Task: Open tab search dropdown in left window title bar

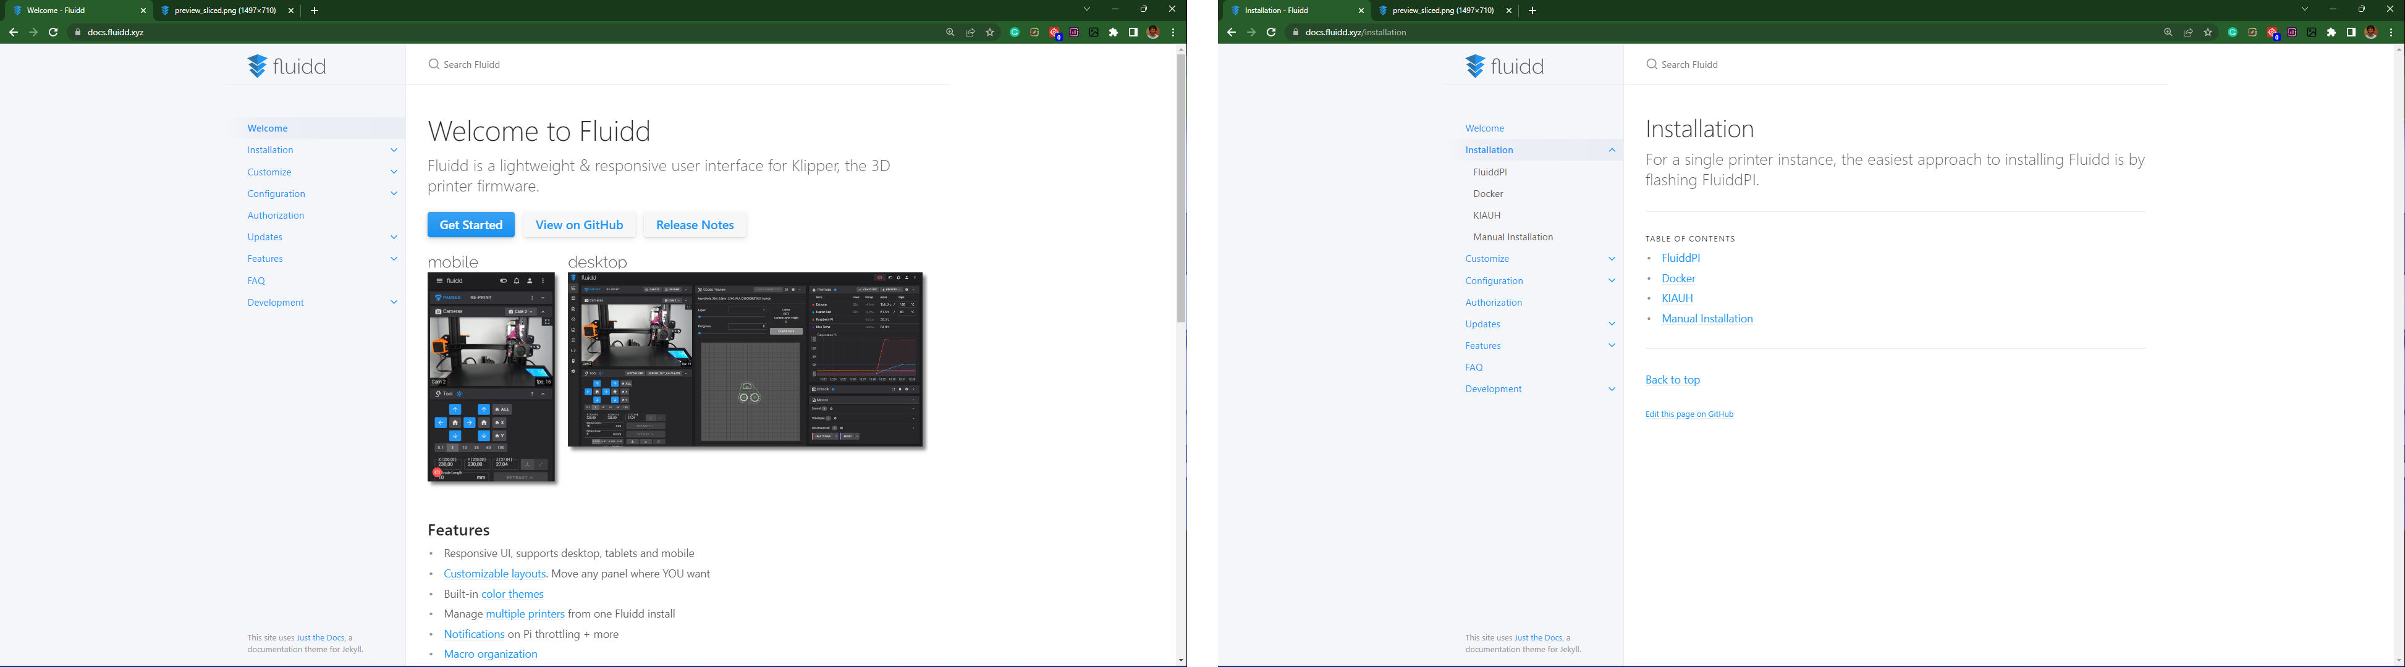Action: coord(1087,9)
